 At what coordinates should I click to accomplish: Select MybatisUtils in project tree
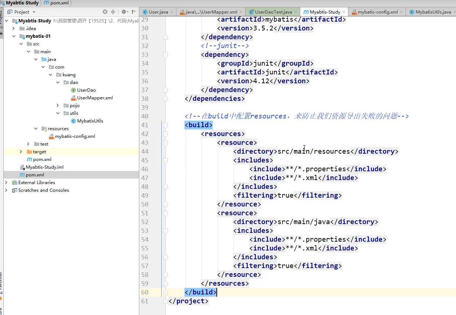(90, 121)
